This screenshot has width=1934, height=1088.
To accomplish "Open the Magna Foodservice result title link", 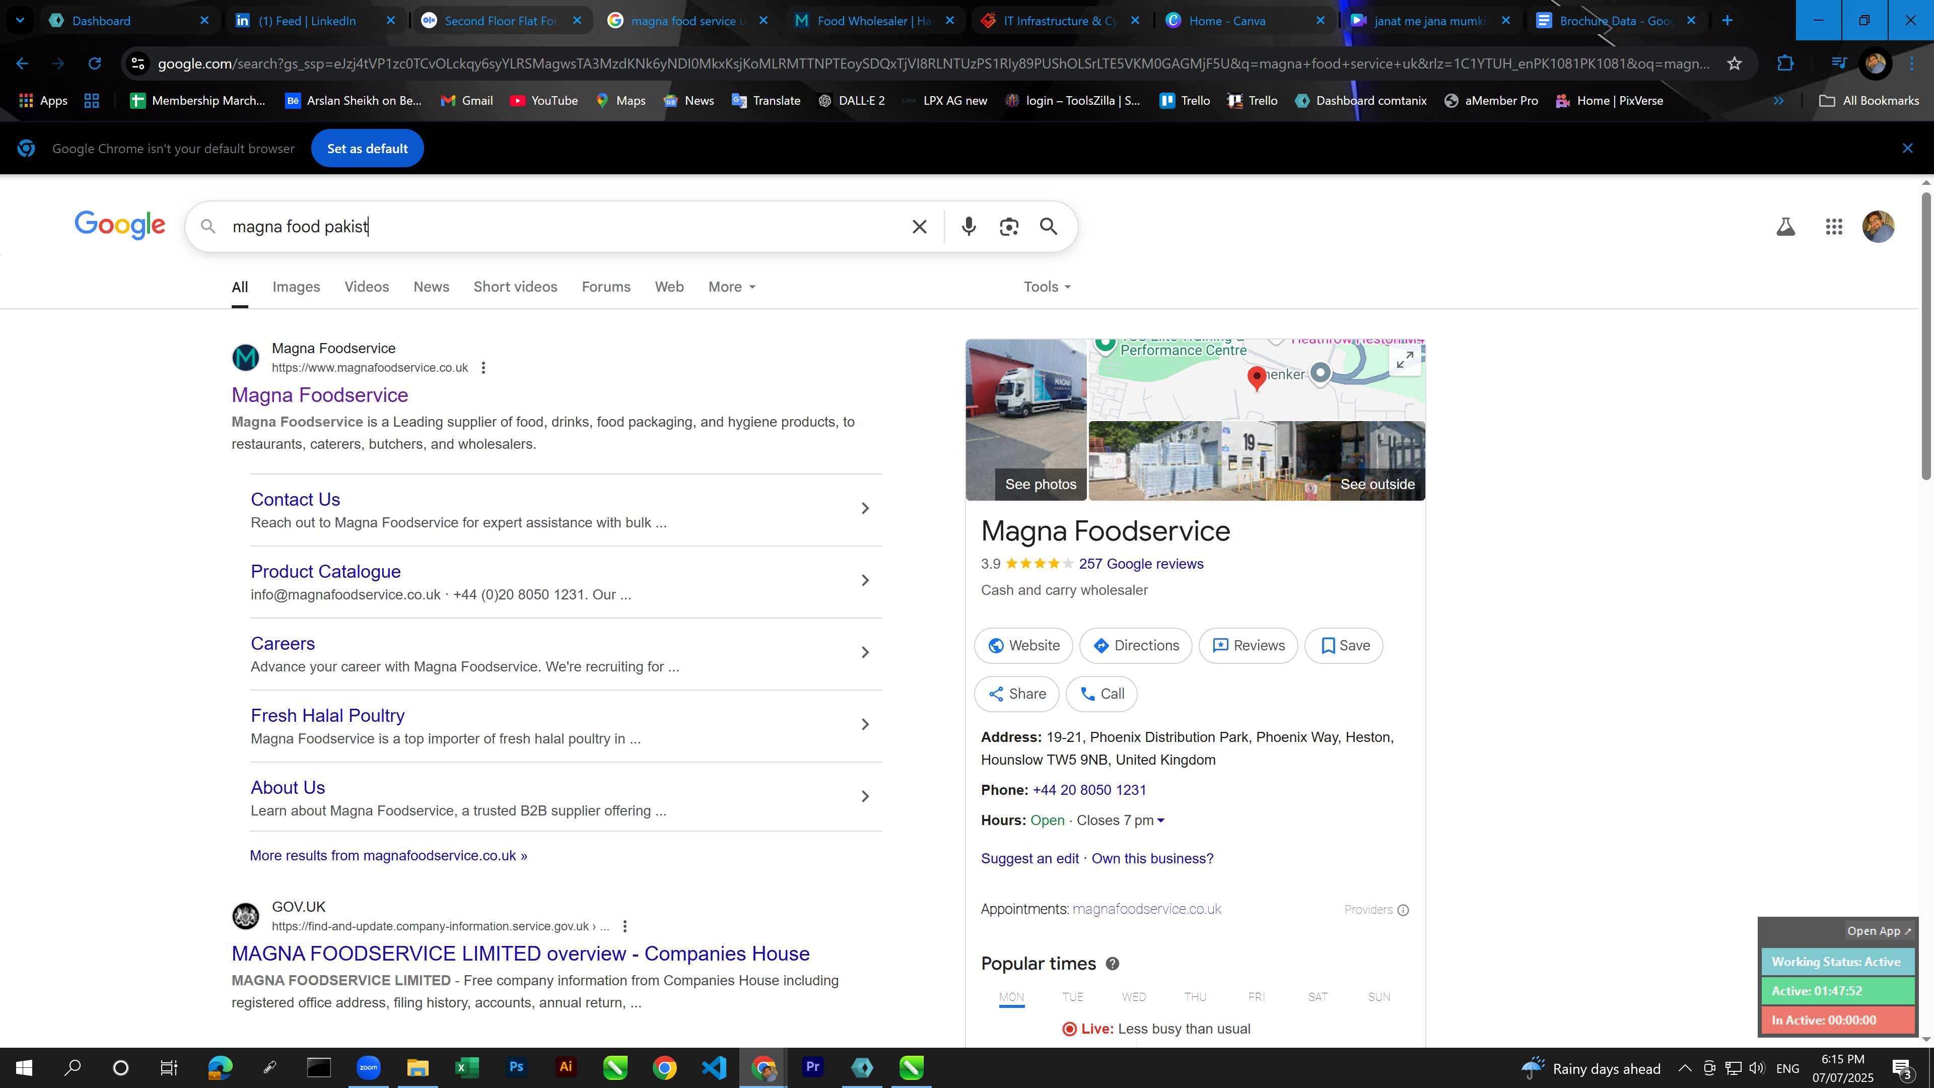I will (320, 395).
